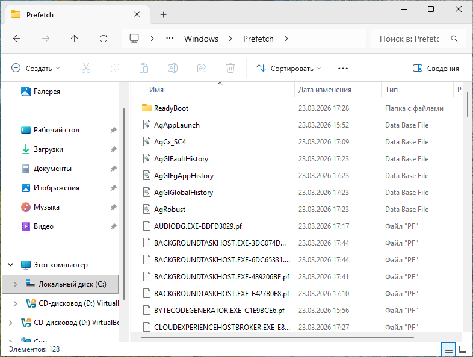This screenshot has width=473, height=357.
Task: Collapse the Этот компьютер tree node
Action: pos(10,264)
